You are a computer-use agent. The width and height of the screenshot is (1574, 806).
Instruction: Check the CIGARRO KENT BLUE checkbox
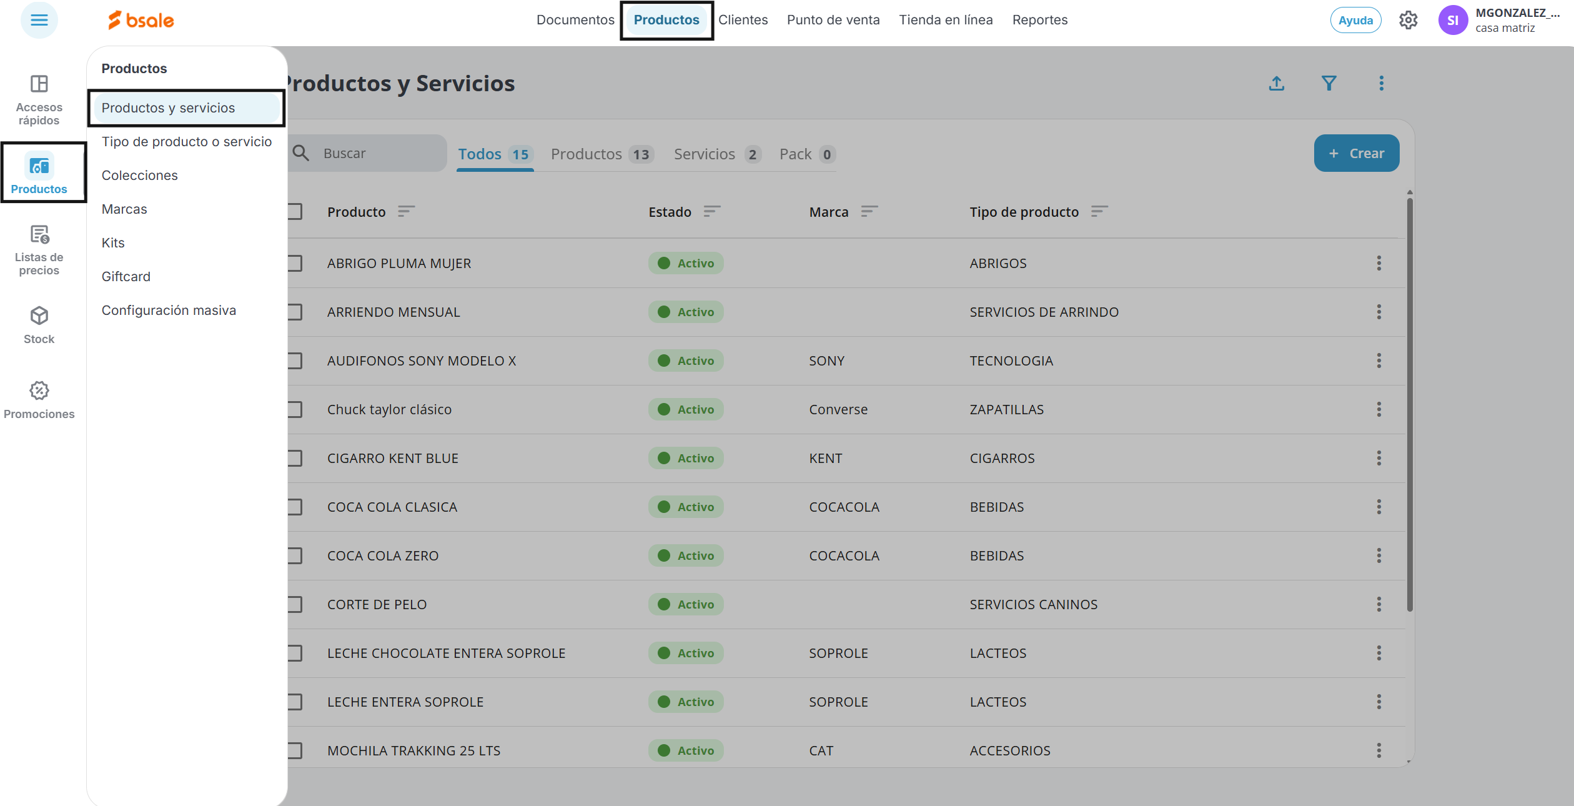pos(295,458)
